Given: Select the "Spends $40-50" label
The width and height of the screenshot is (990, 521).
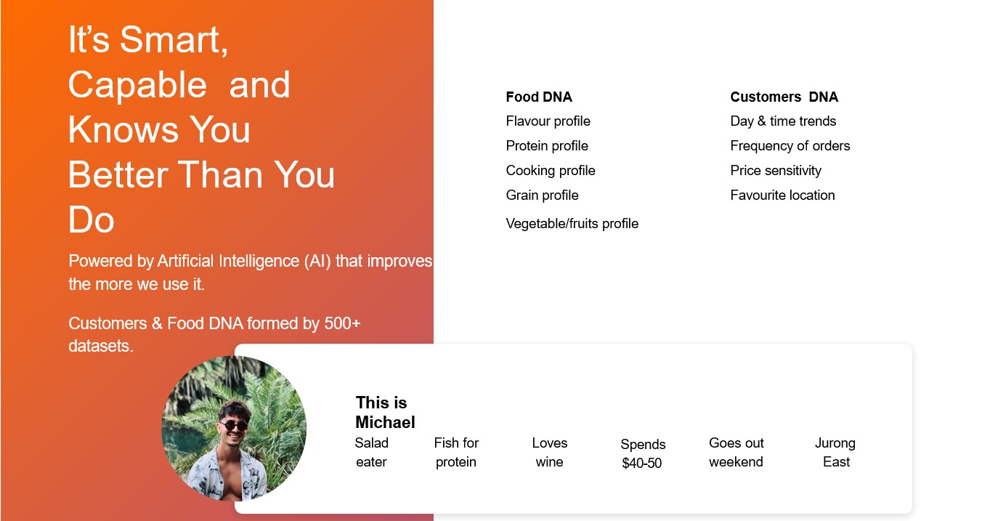Looking at the screenshot, I should (643, 454).
